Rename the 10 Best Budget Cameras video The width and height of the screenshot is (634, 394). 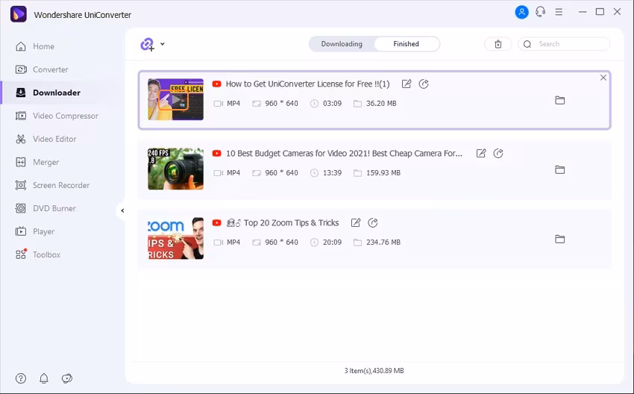coord(481,153)
